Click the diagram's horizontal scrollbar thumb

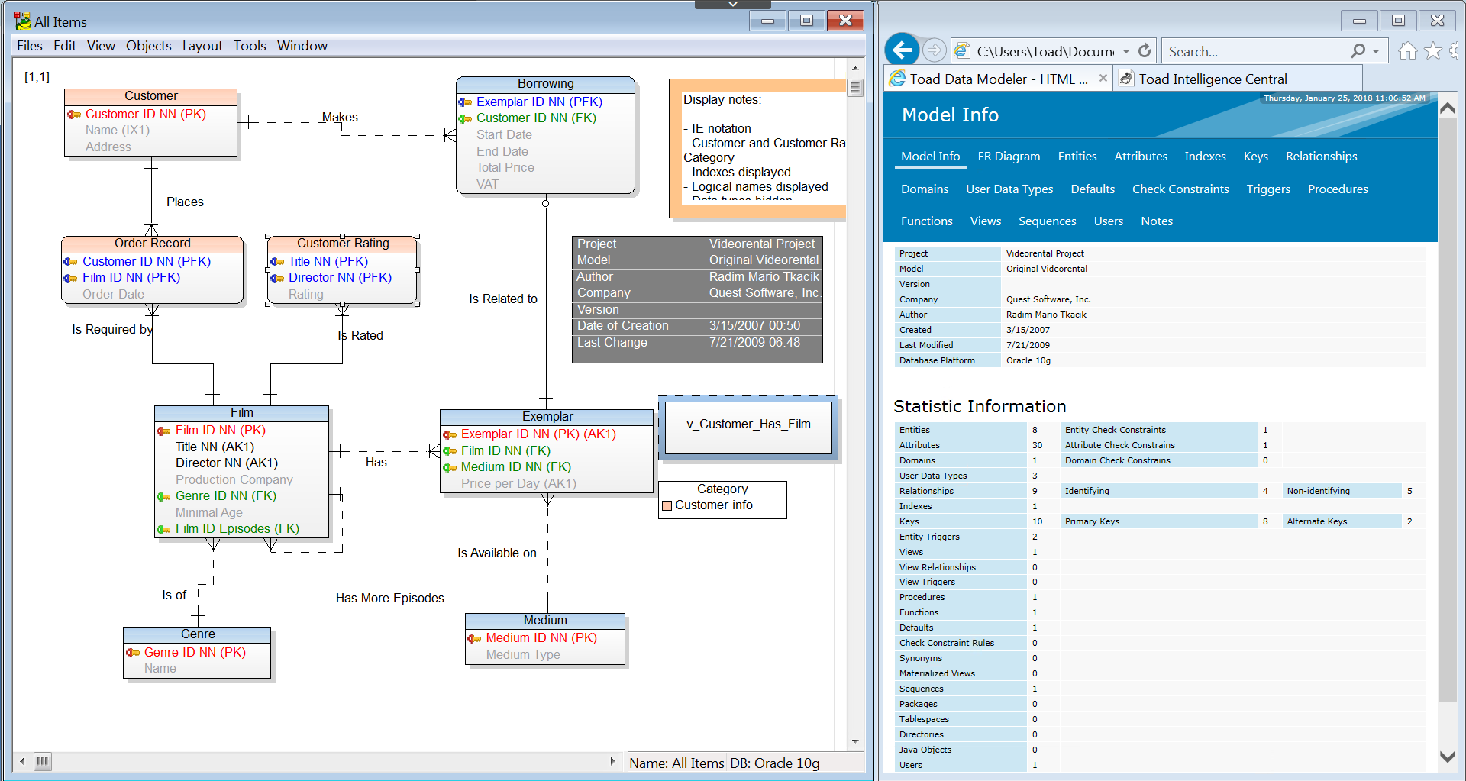pyautogui.click(x=43, y=761)
